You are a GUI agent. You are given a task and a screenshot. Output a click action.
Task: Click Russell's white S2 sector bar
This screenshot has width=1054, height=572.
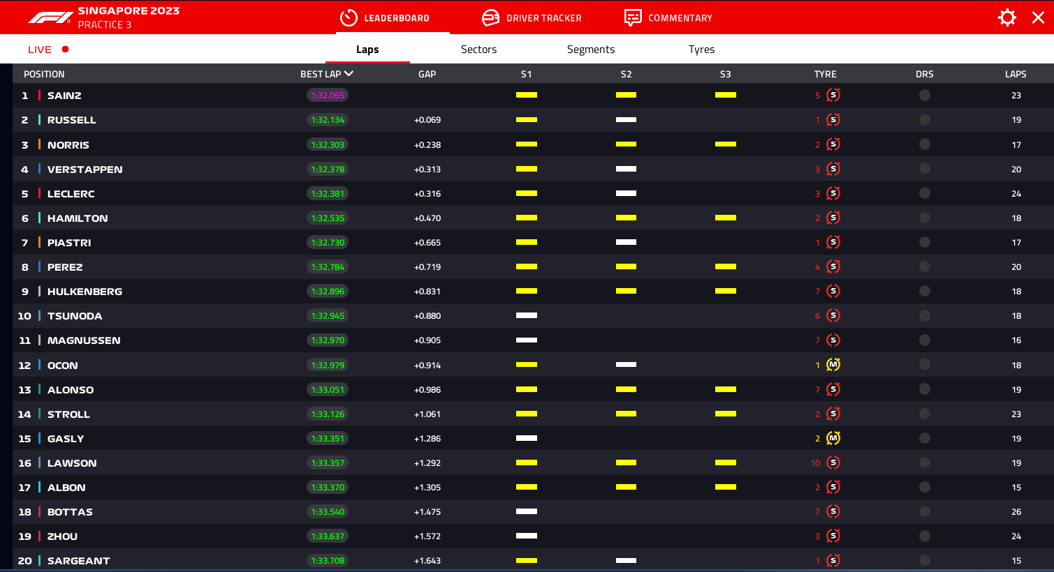[626, 120]
